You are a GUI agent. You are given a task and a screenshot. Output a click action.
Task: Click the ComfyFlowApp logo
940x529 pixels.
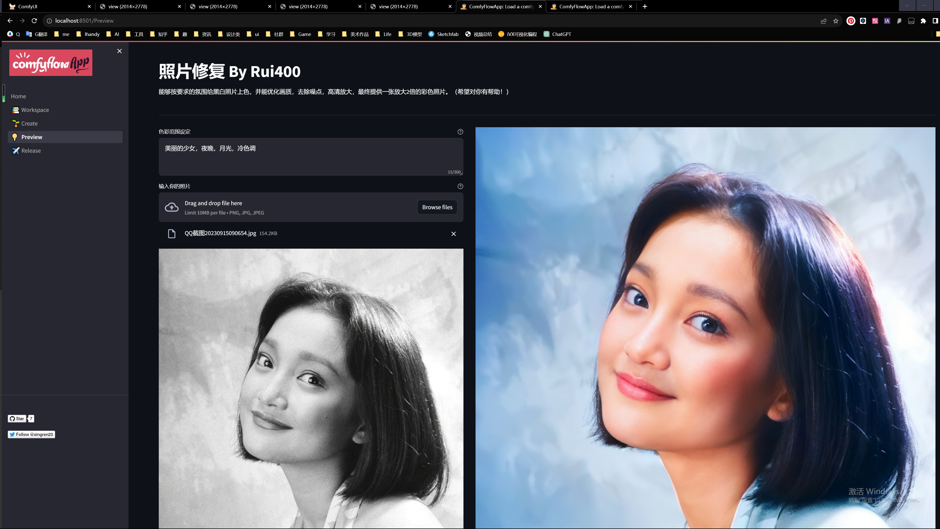[x=51, y=63]
